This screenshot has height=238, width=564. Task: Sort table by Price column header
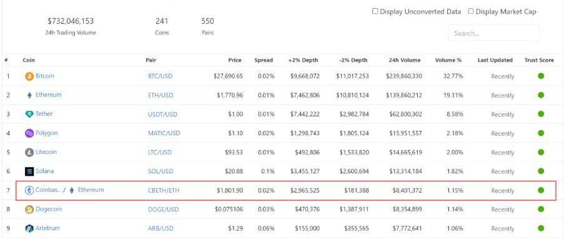click(x=235, y=60)
